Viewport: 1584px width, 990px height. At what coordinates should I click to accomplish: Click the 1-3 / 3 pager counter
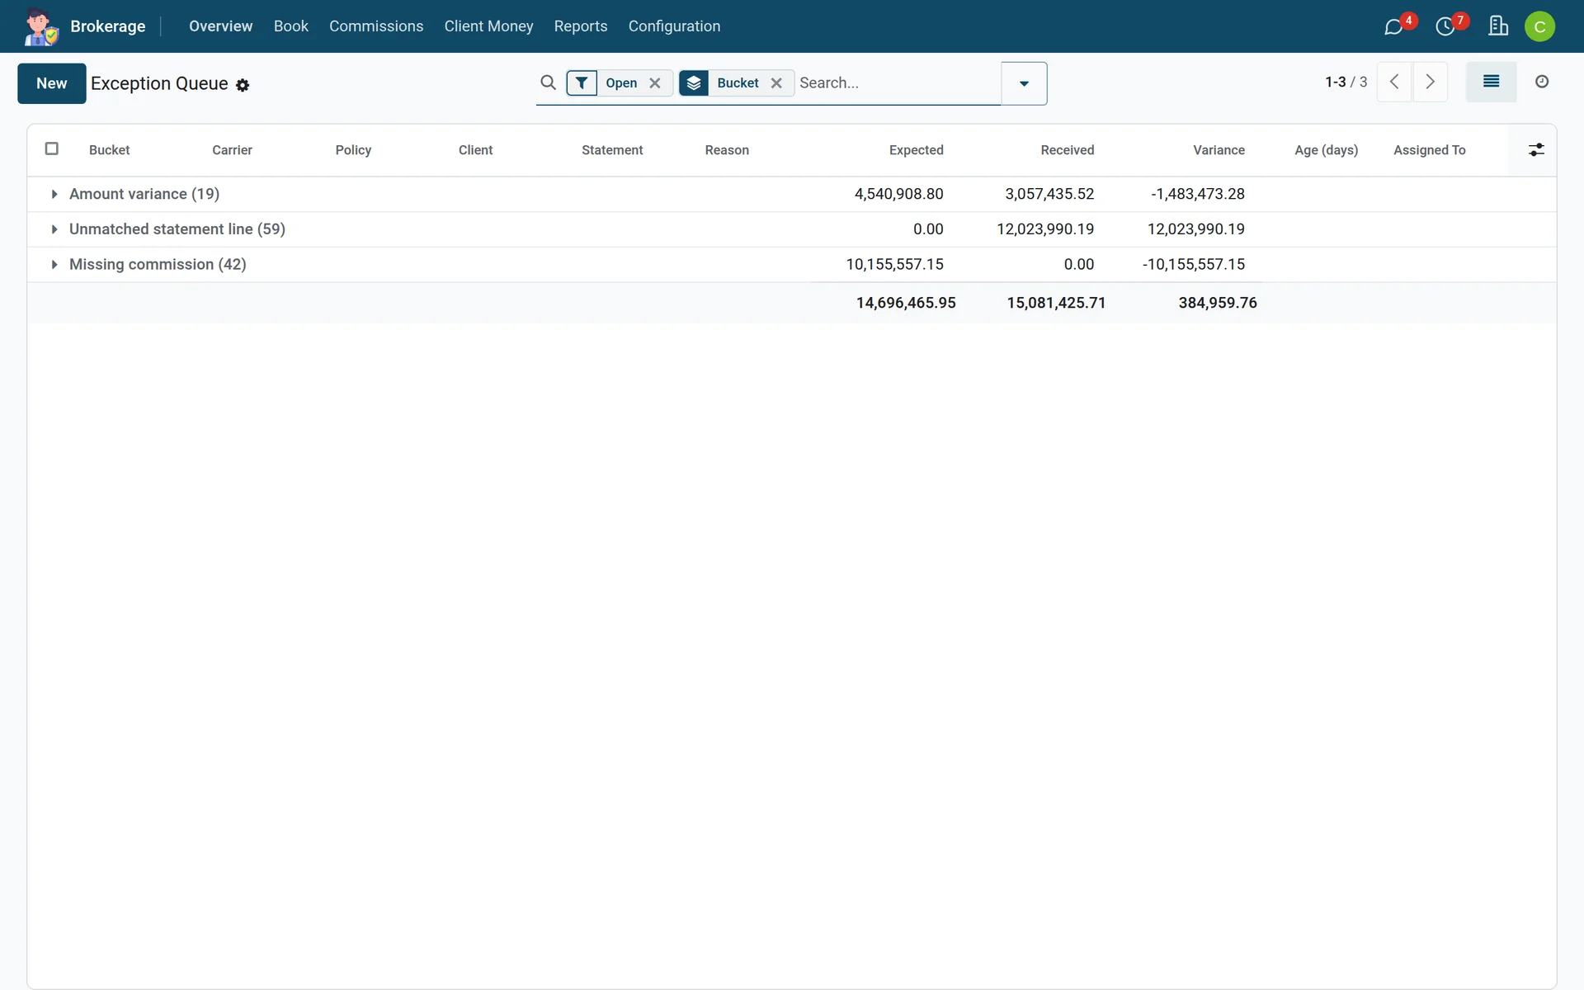pos(1346,82)
